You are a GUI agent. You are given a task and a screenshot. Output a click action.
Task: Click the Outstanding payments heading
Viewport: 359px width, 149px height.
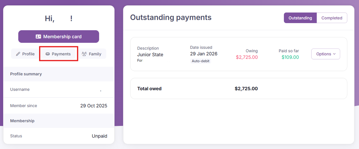(171, 17)
